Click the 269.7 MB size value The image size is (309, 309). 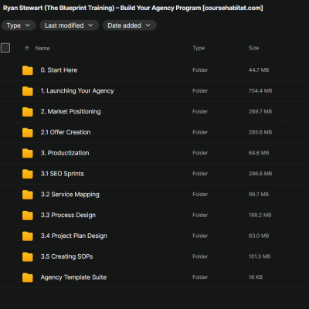[x=260, y=111]
